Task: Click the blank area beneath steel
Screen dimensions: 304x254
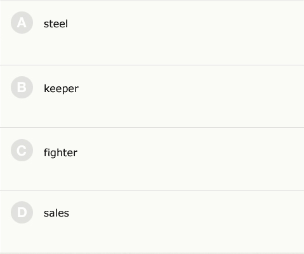Action: tap(152, 50)
